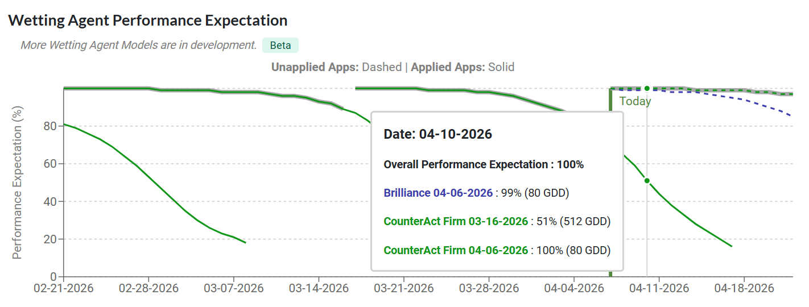809x307 pixels.
Task: Click the Overall Performance Expectation tooltip line
Action: click(x=484, y=165)
